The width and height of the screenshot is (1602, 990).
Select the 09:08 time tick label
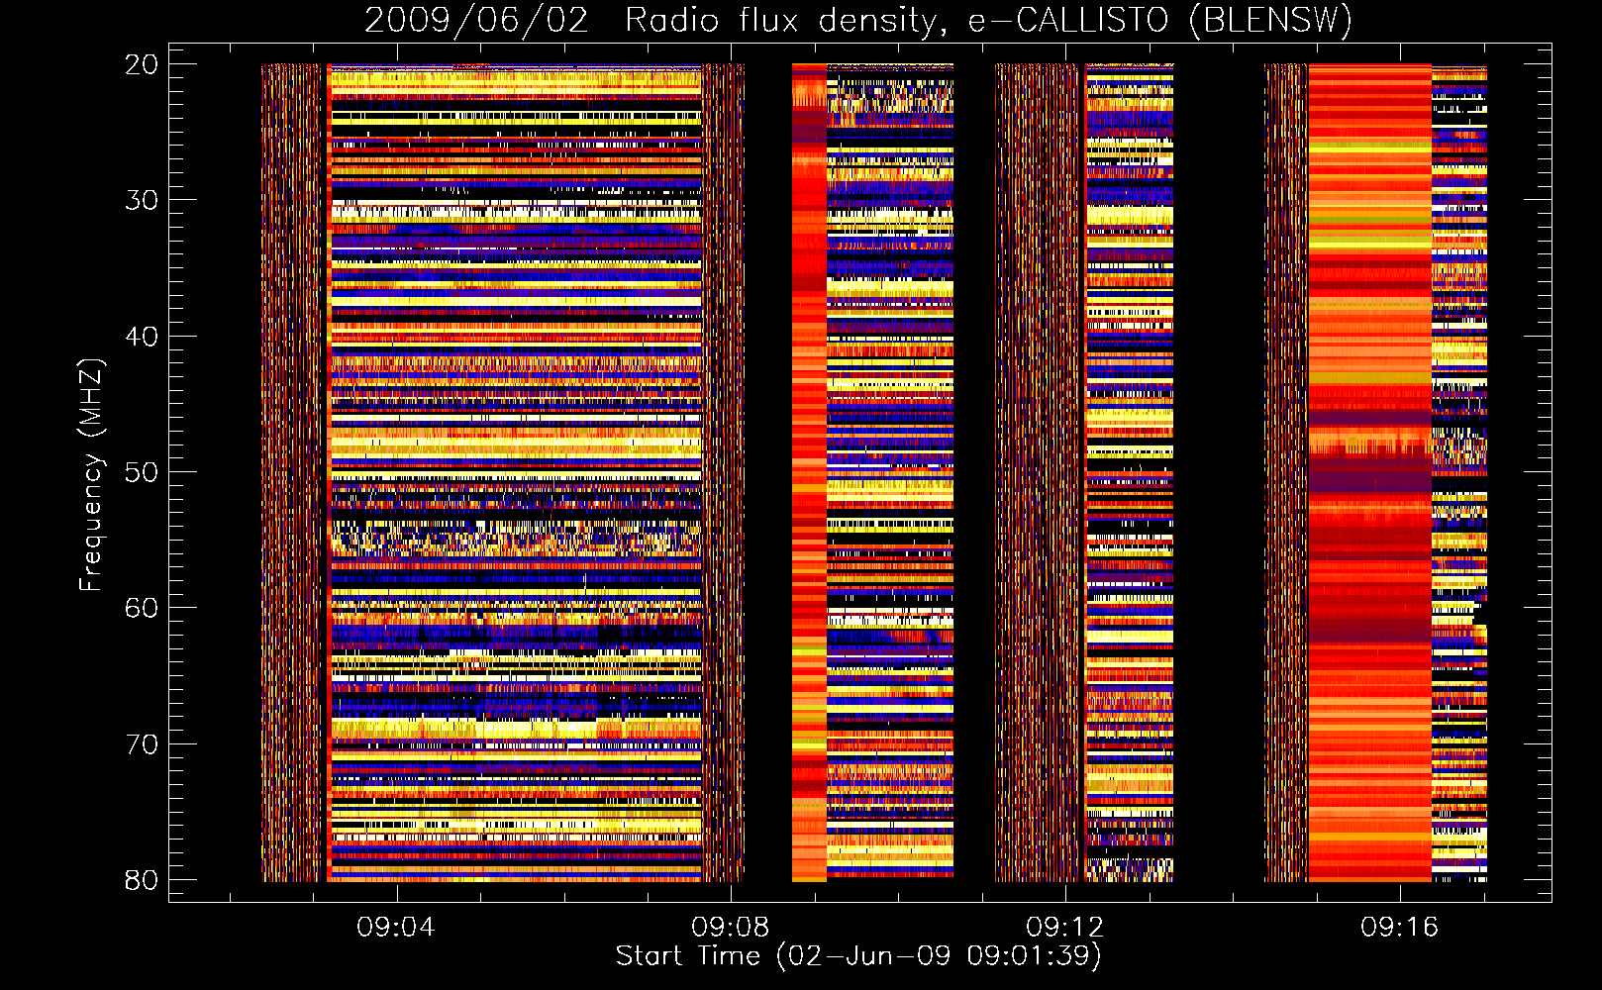pos(731,928)
